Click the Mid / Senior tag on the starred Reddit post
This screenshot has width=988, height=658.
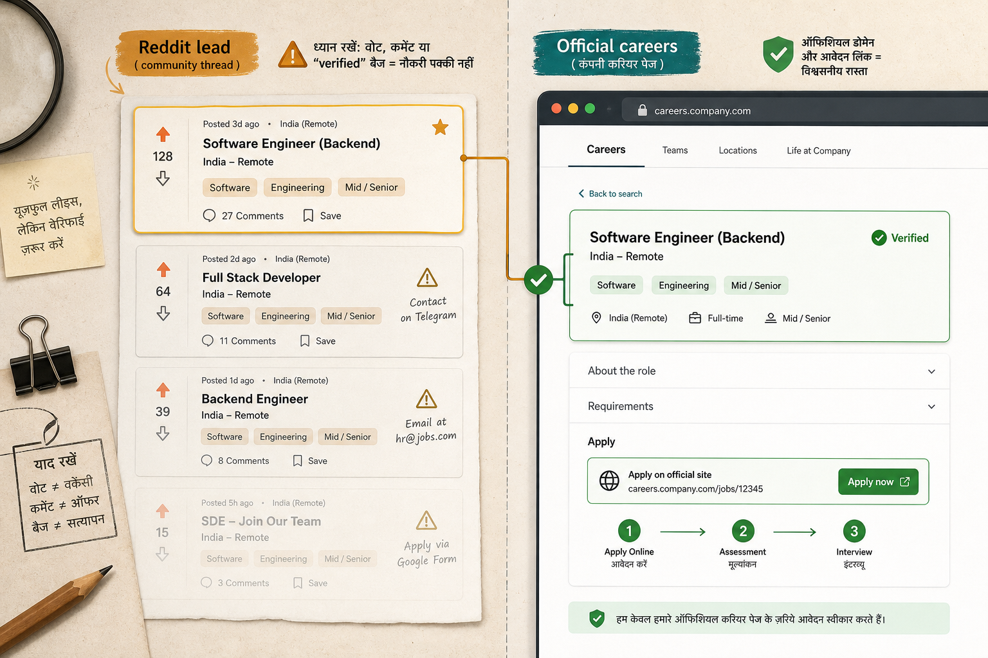[x=371, y=187]
